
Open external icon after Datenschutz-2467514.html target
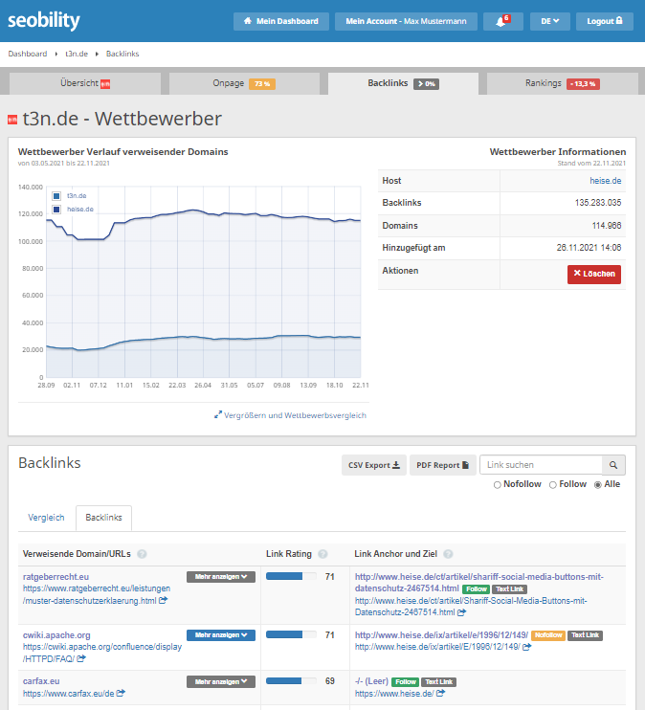click(x=461, y=612)
